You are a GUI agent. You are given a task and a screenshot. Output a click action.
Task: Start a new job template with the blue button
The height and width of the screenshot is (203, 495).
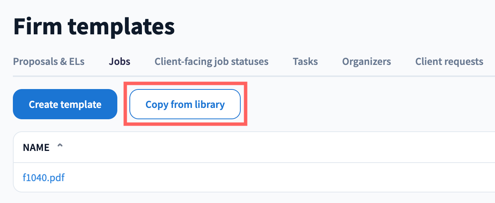pyautogui.click(x=65, y=104)
